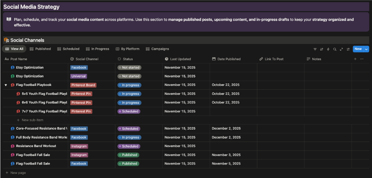Image resolution: width=372 pixels, height=178 pixels.
Task: Add a property with the plus icon
Action: (x=355, y=59)
